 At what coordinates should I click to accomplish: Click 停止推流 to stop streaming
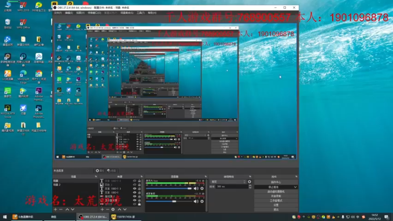coord(274,187)
